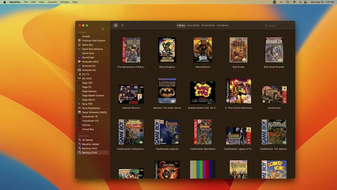Choose the Nintendo 64 icon
This screenshot has height=190, width=337.
[x=80, y=66]
